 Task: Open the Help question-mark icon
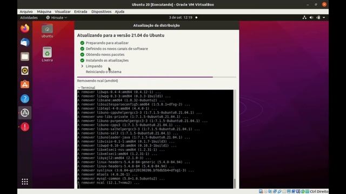pos(25,99)
